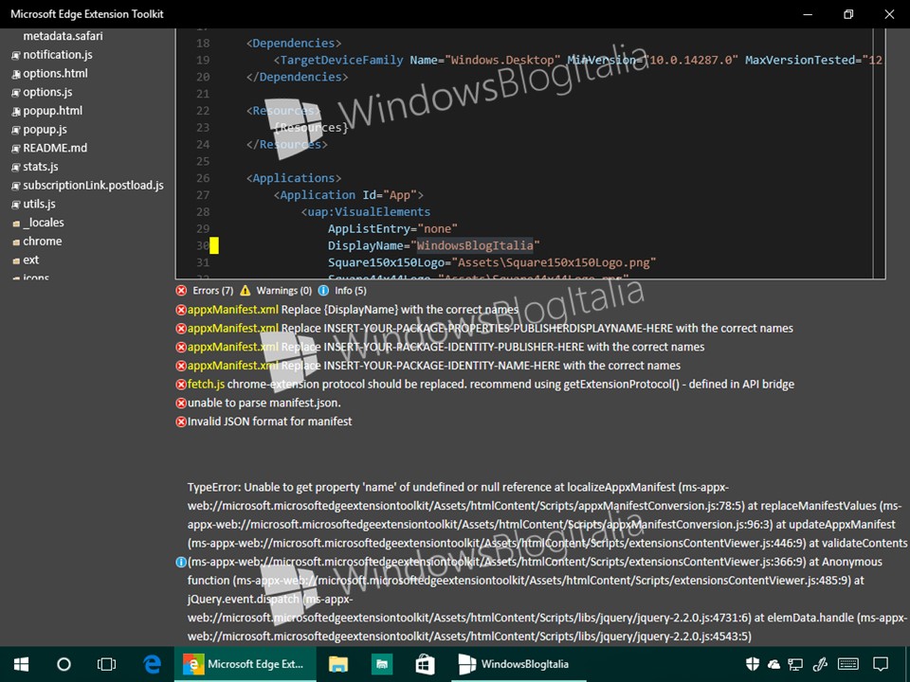Click the blue info icon beside TypeError message

pyautogui.click(x=181, y=562)
